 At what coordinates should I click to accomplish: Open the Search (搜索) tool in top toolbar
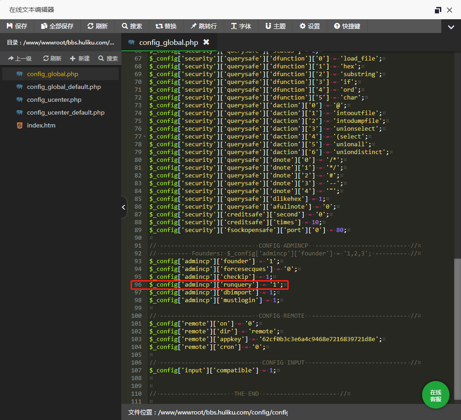click(132, 26)
